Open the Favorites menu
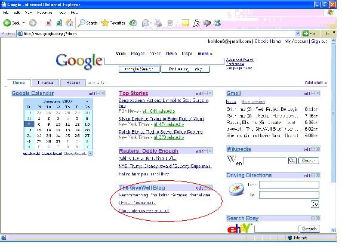The width and height of the screenshot is (342, 247). (45, 13)
